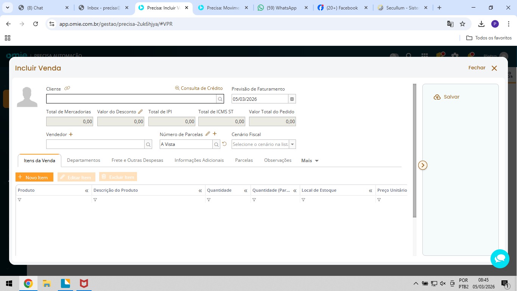Switch to the Departamentos tab
Image resolution: width=517 pixels, height=291 pixels.
point(84,160)
